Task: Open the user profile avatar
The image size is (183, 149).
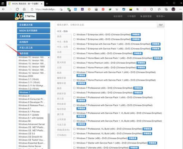Action: (x=173, y=9)
